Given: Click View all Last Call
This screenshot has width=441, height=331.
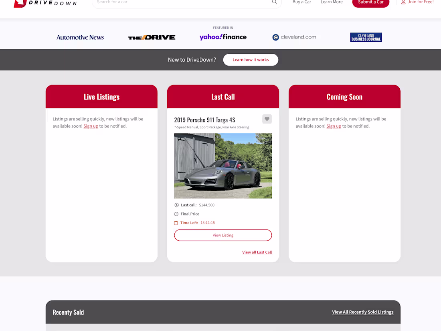Looking at the screenshot, I should [x=257, y=252].
